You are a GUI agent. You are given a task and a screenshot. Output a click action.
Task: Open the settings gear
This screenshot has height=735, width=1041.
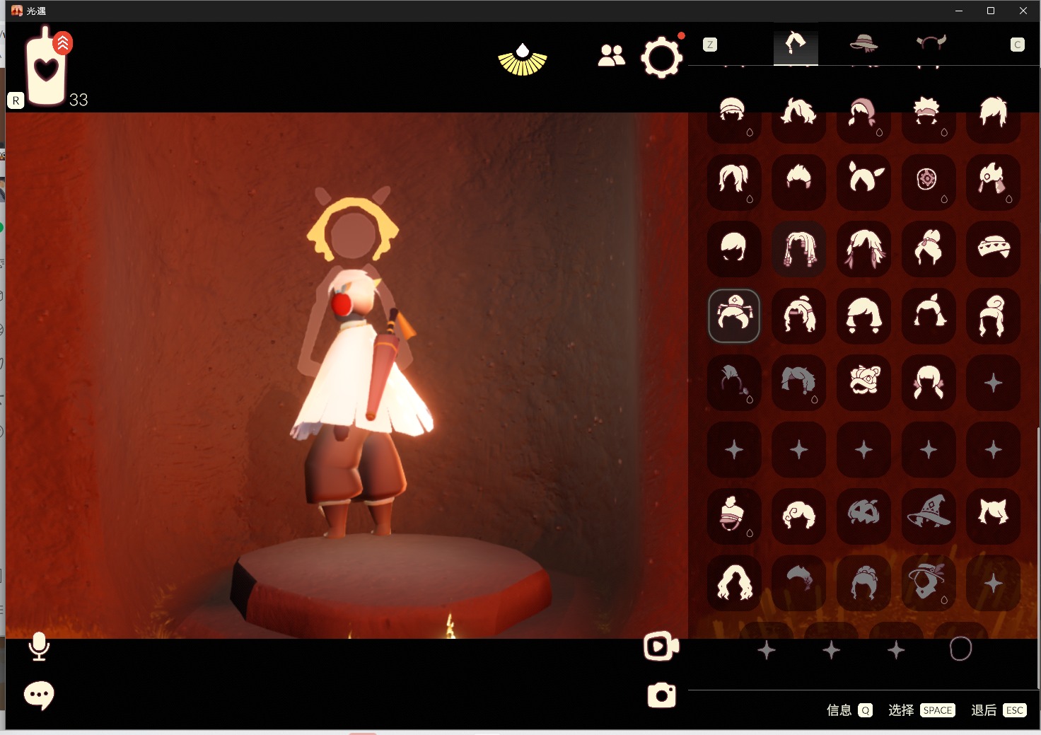(x=662, y=58)
